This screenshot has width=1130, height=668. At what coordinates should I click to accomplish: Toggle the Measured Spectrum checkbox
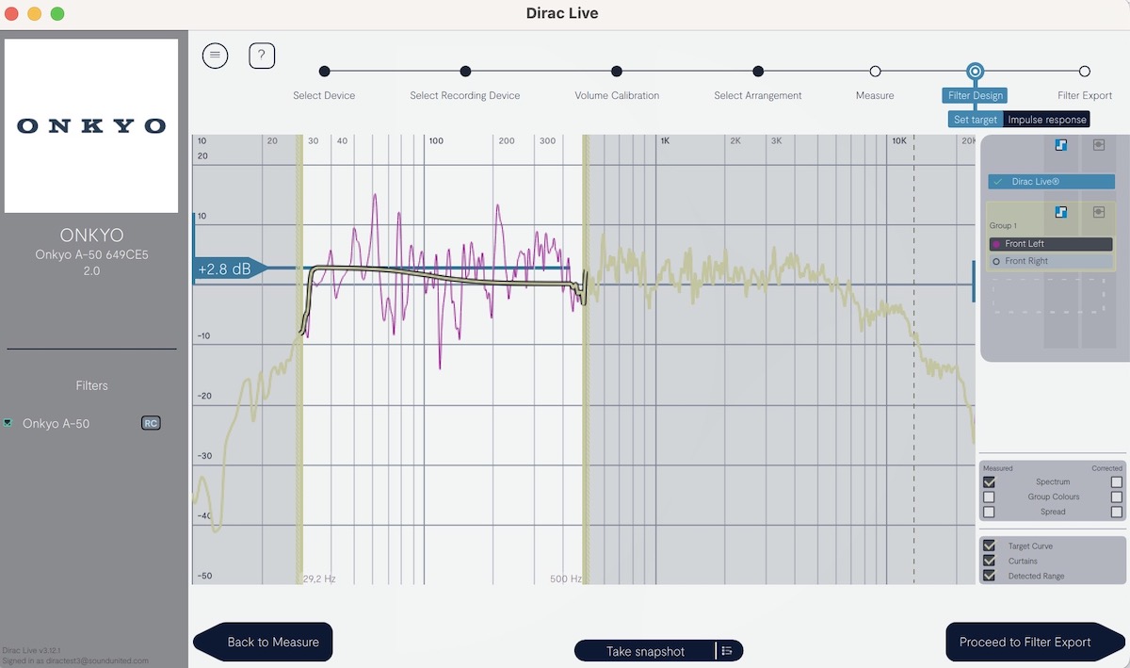coord(989,482)
